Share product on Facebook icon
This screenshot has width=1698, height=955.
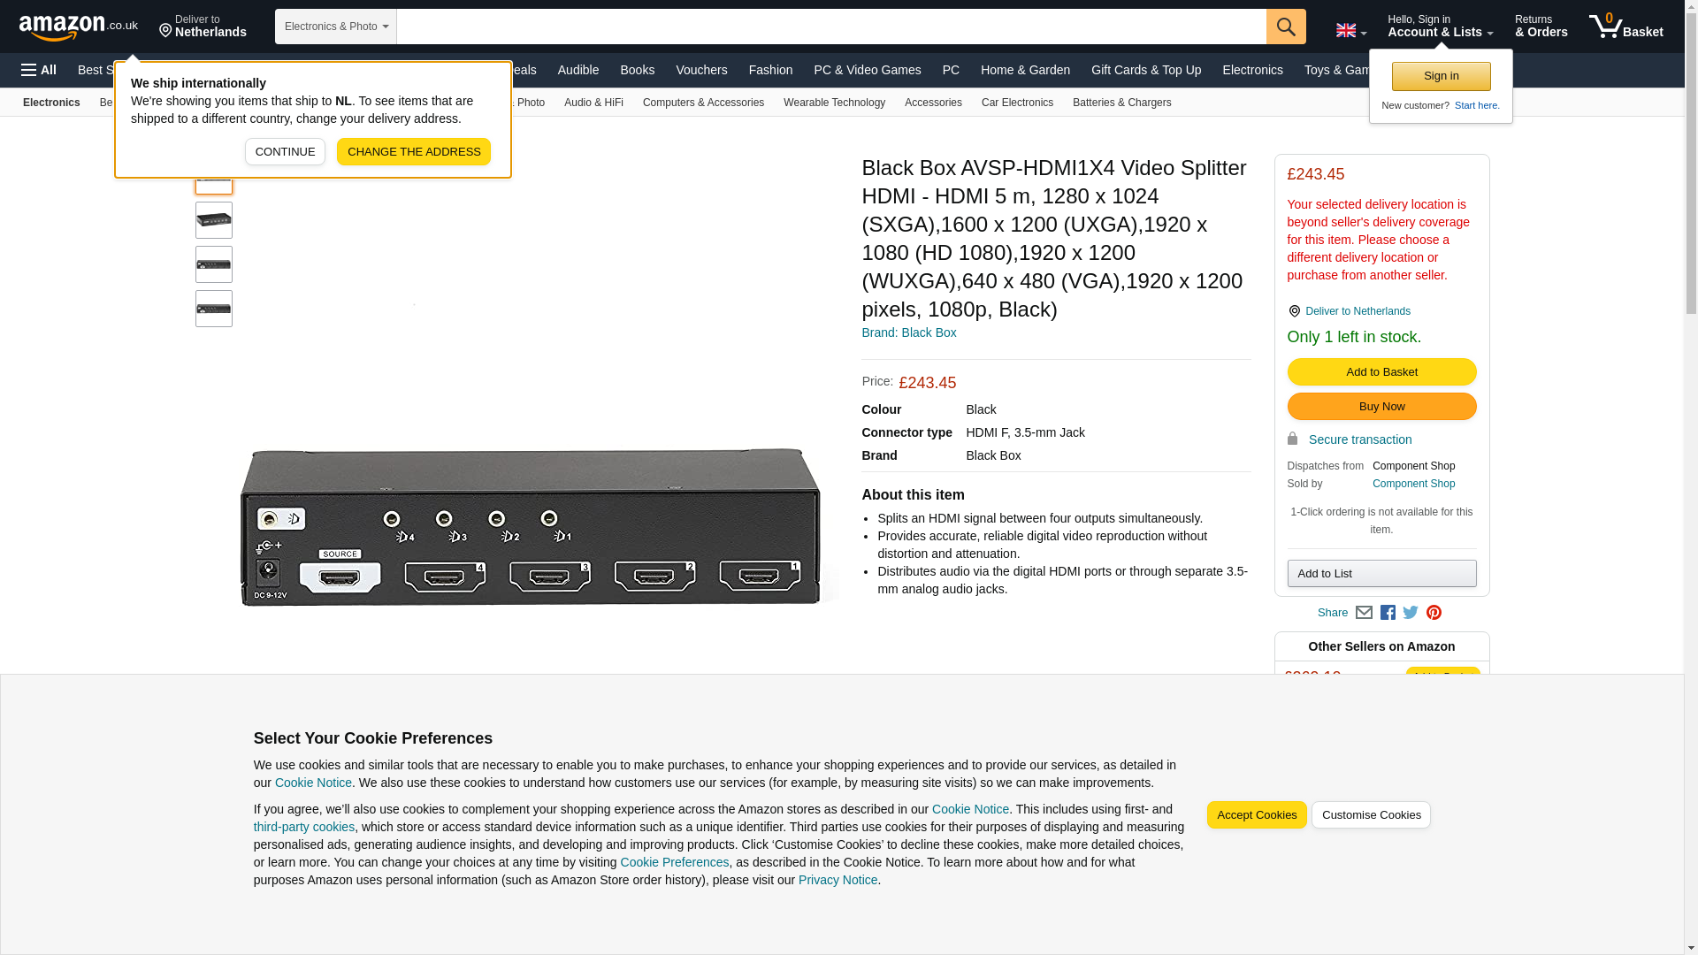1388,613
